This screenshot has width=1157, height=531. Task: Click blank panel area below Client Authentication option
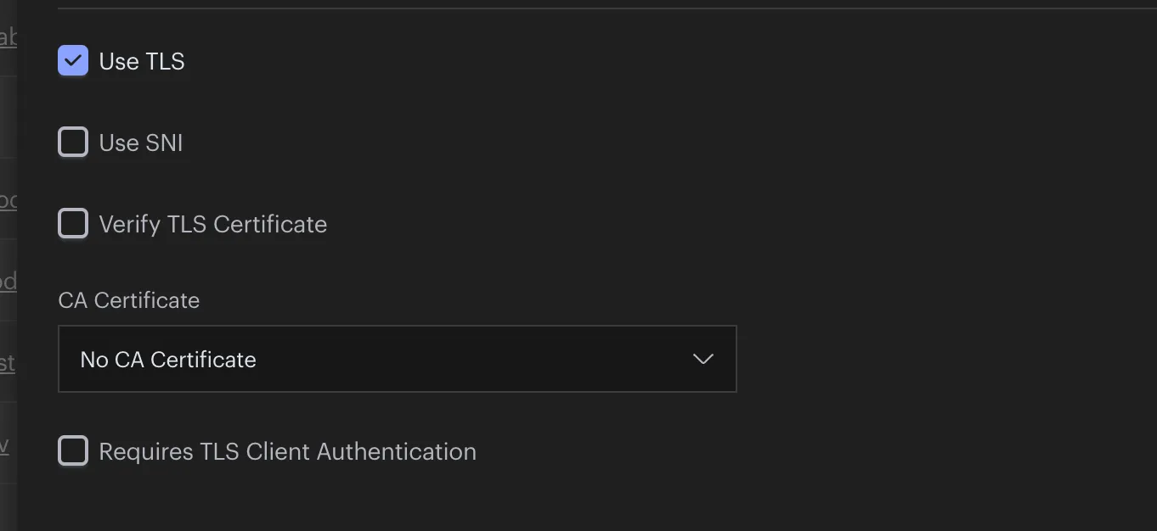tap(586, 502)
